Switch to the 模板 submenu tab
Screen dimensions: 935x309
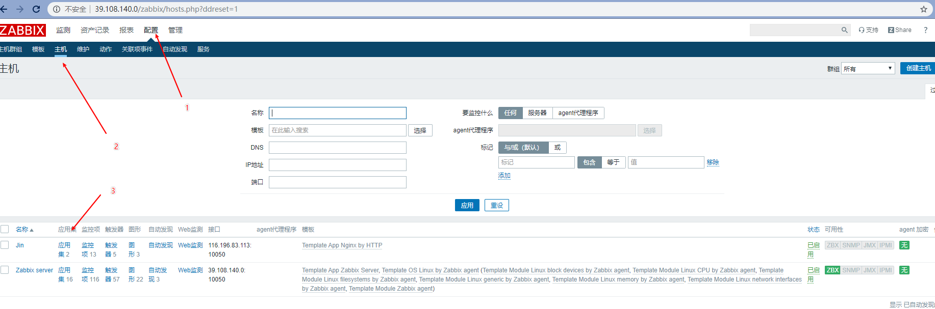pos(38,49)
